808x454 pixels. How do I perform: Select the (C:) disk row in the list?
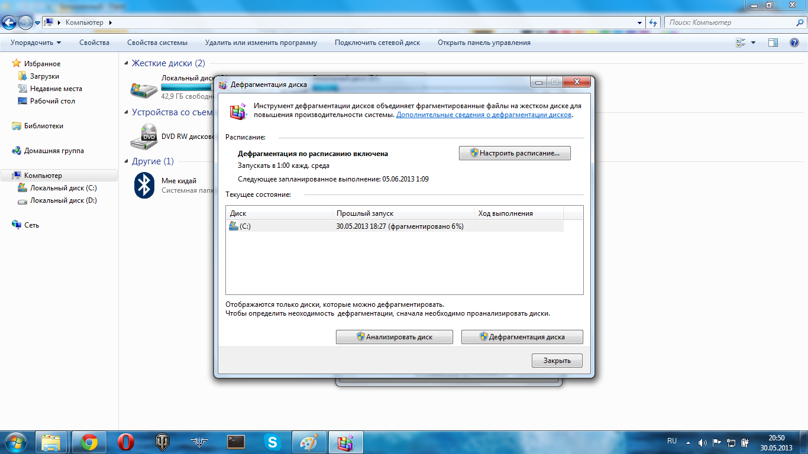point(395,226)
